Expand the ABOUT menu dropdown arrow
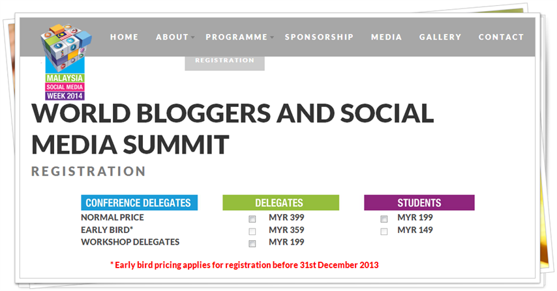The height and width of the screenshot is (291, 557). point(193,37)
